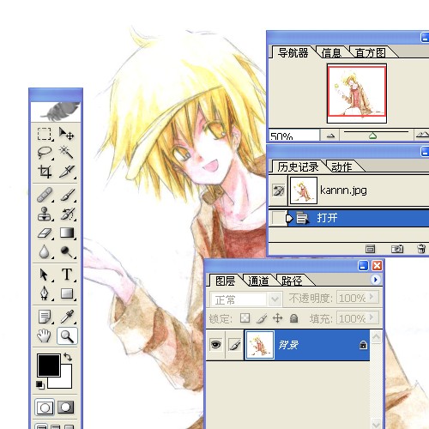Switch to the 路径 tab
Screen dimensions: 429x429
pos(292,281)
